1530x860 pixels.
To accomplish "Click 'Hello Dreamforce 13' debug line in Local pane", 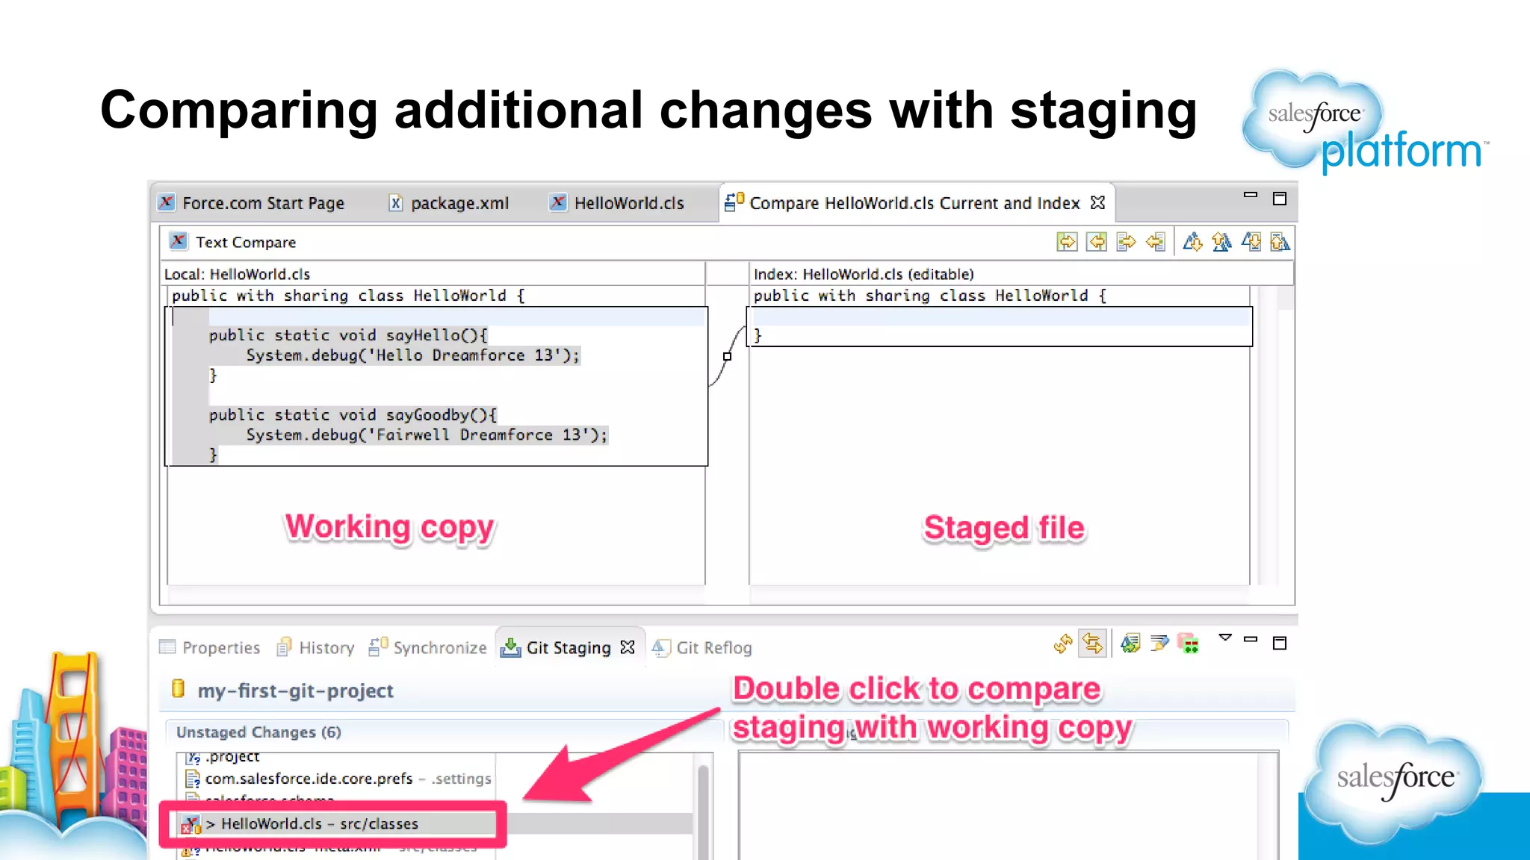I will click(413, 355).
